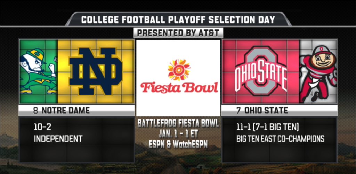Select the College Football Playoff Selection Day title
The image size is (356, 174).
point(178,19)
